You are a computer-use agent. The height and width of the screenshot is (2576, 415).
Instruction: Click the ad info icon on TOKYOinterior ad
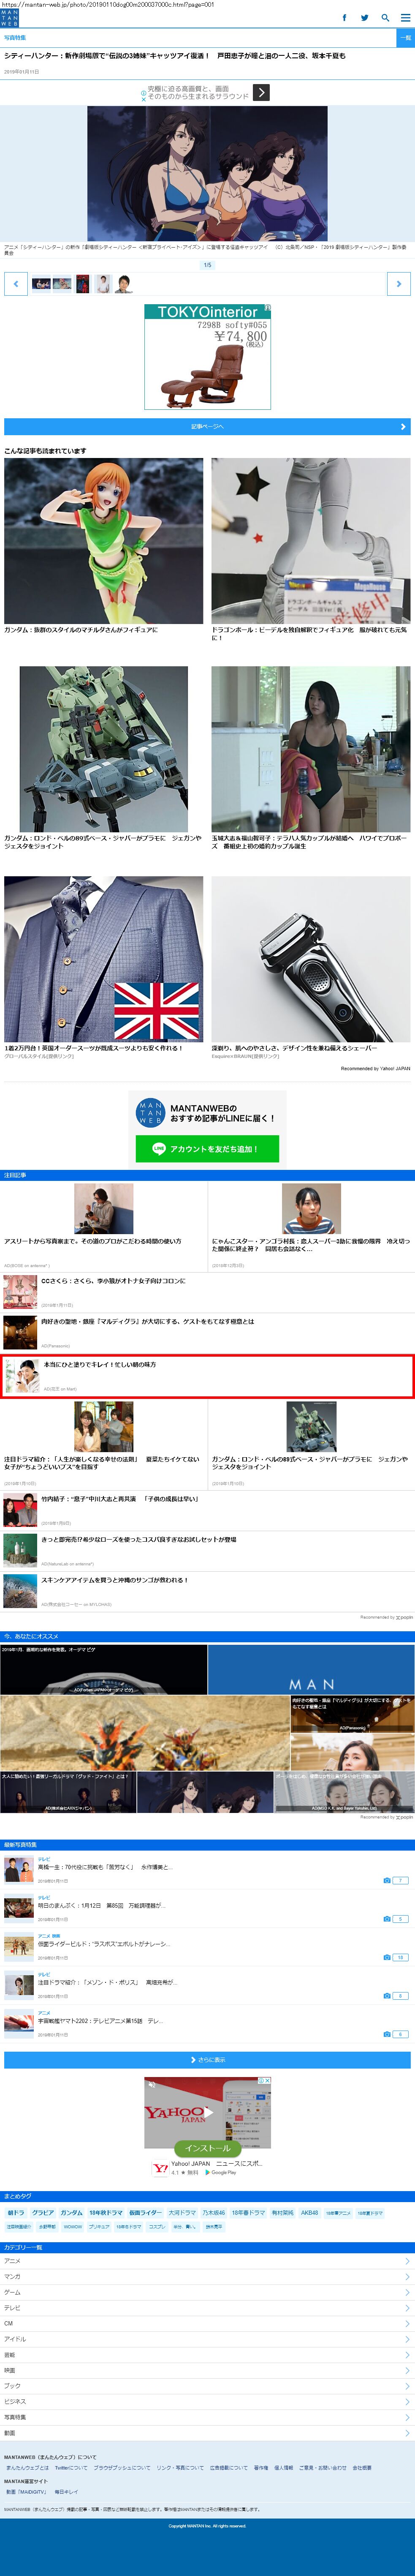coord(268,308)
